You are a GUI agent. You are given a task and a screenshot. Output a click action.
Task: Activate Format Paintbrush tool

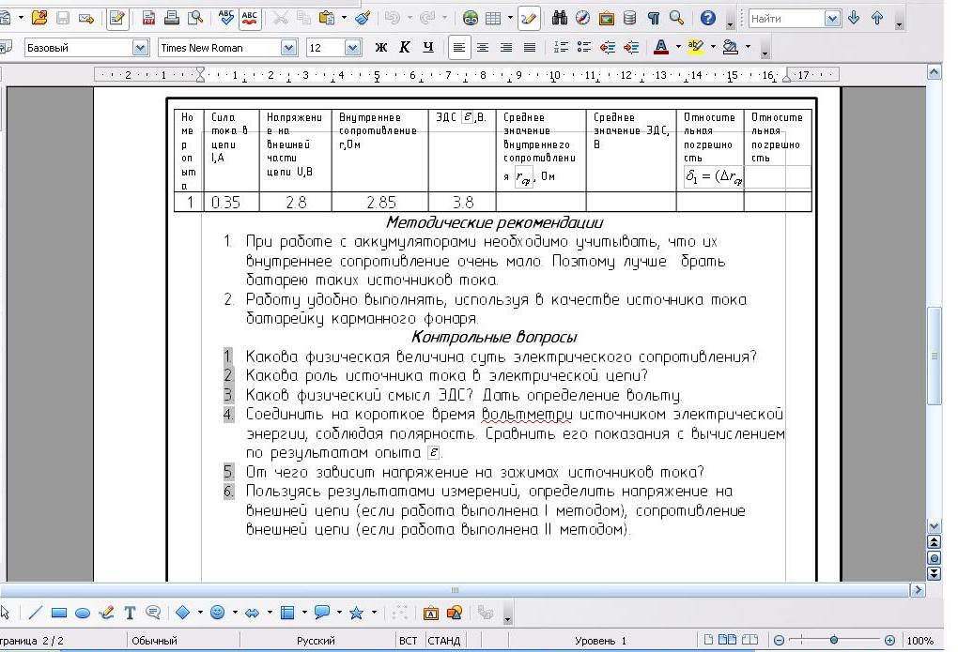pyautogui.click(x=363, y=19)
